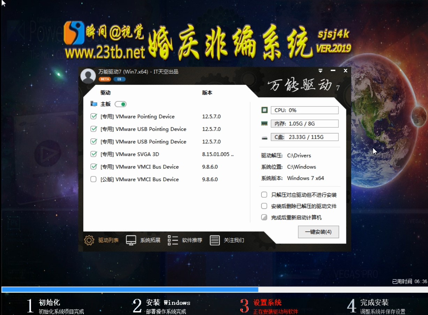Click the ES badge
Viewport: 428px width, 315px height.
tap(119, 79)
